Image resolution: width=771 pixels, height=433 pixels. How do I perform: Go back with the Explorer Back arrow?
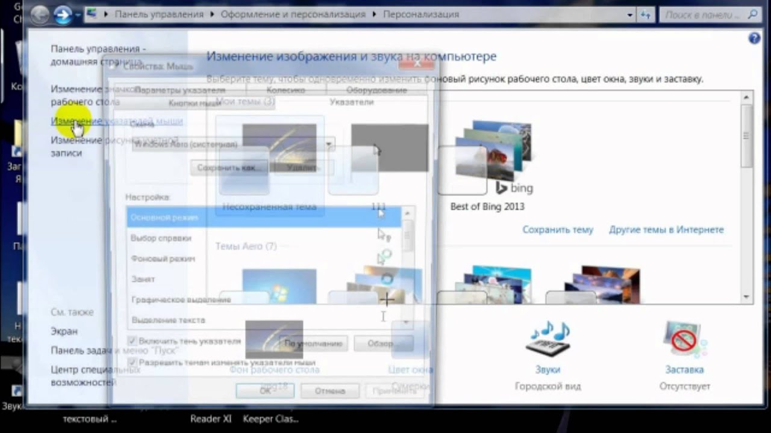coord(40,14)
